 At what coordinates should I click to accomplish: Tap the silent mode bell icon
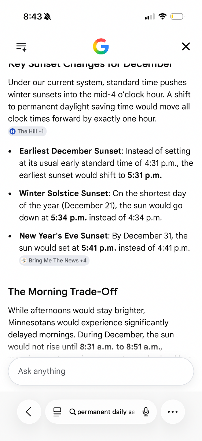coord(47,17)
